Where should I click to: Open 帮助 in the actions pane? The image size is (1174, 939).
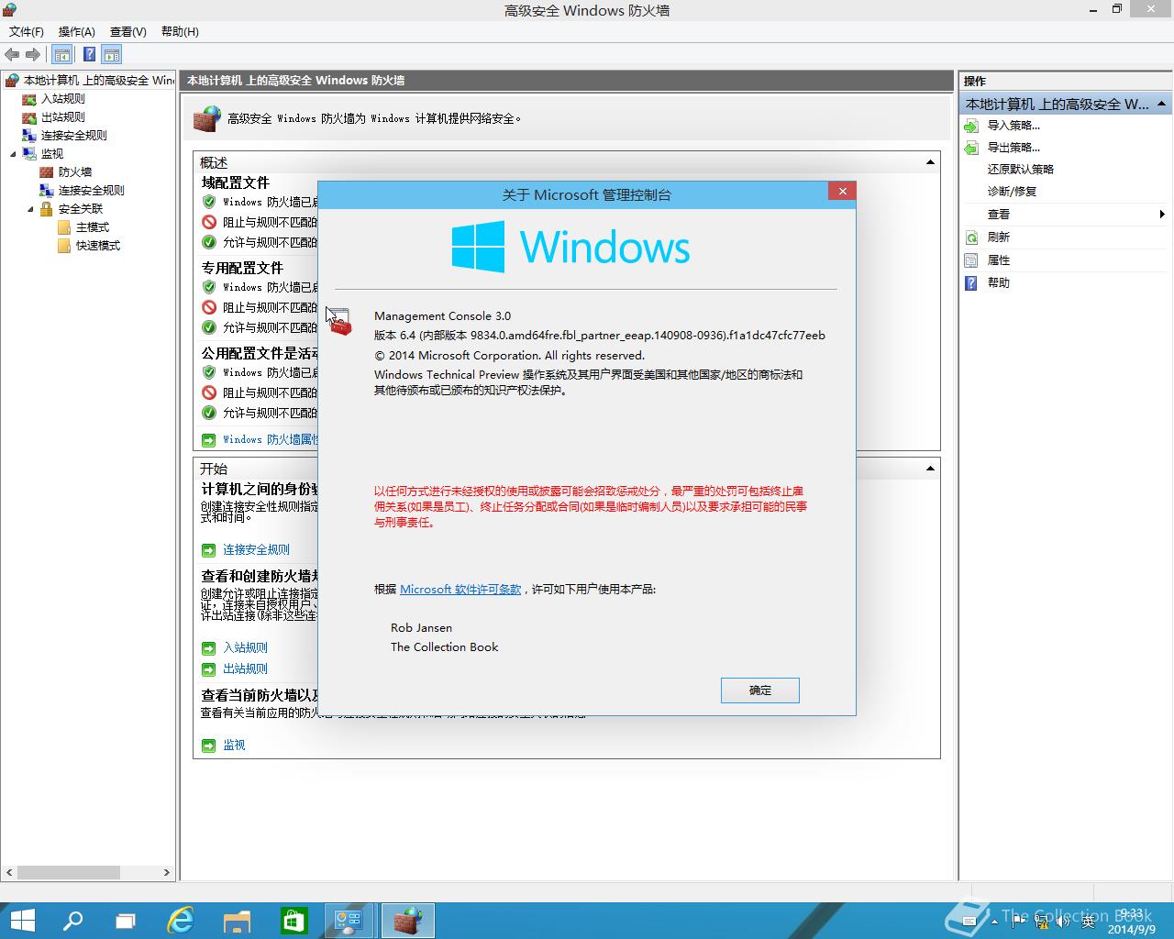click(998, 282)
